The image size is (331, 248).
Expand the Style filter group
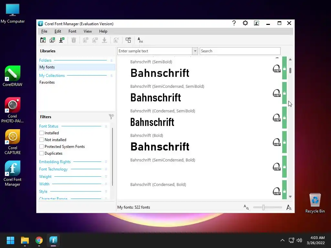[x=106, y=191]
